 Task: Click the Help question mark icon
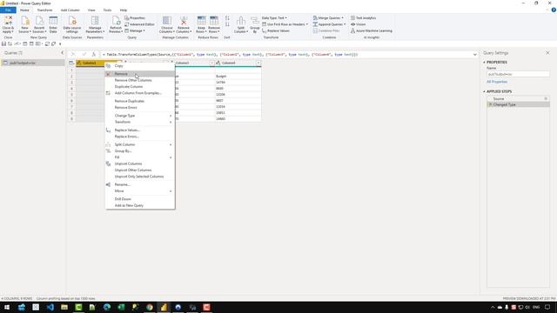[554, 10]
